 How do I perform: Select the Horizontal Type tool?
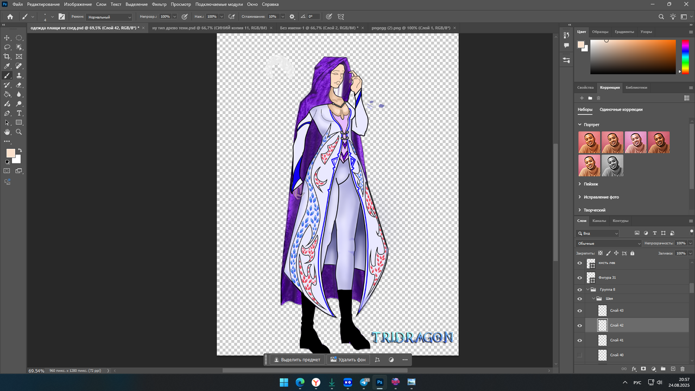tap(19, 113)
